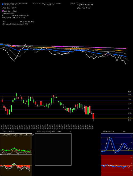133x176 pixels.
Task: Click the 65.7 price axis label
Action: [129, 109]
